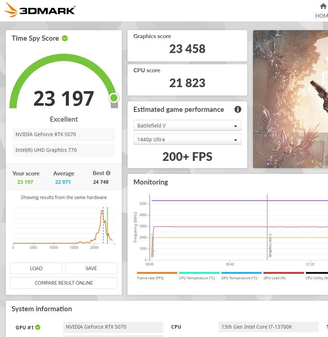
Task: Select the Intel(R) UHD Graphics 770 field
Action: click(64, 150)
